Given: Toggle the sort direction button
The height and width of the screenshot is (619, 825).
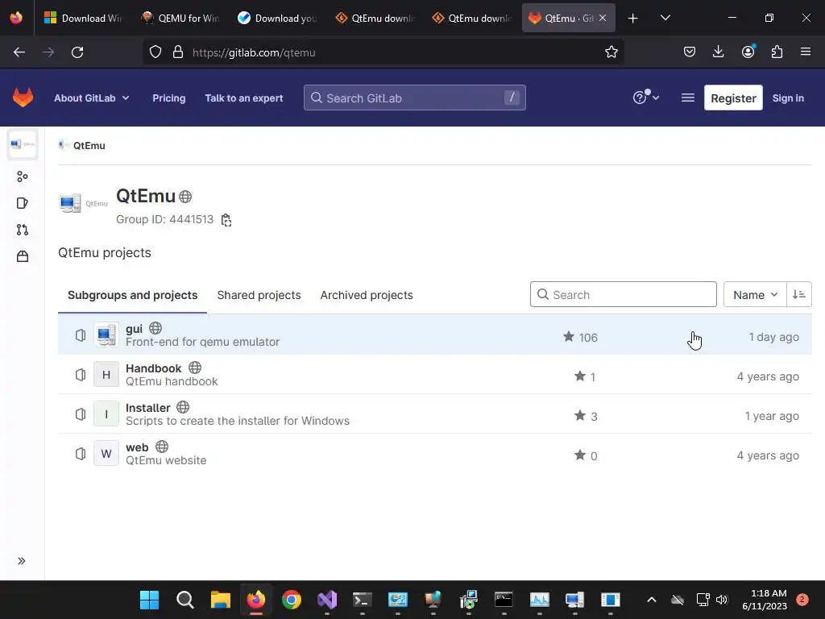Looking at the screenshot, I should click(798, 295).
